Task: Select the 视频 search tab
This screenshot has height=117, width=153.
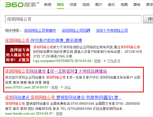Action: coord(86,5)
